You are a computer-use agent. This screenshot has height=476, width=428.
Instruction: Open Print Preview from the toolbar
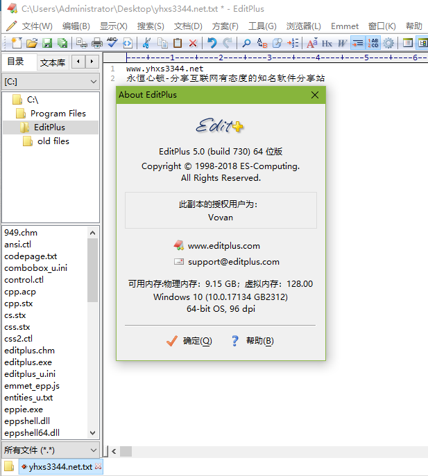(81, 43)
